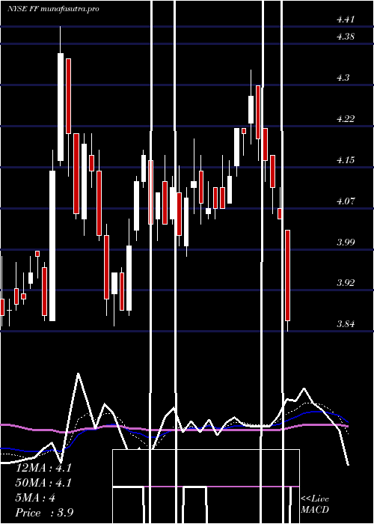The image size is (374, 524).
Task: Click the 3.84 price level label
Action: point(346,324)
